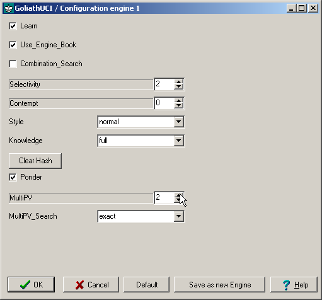The width and height of the screenshot is (322, 300).
Task: Increase Contempt using the up arrow
Action: [x=178, y=101]
